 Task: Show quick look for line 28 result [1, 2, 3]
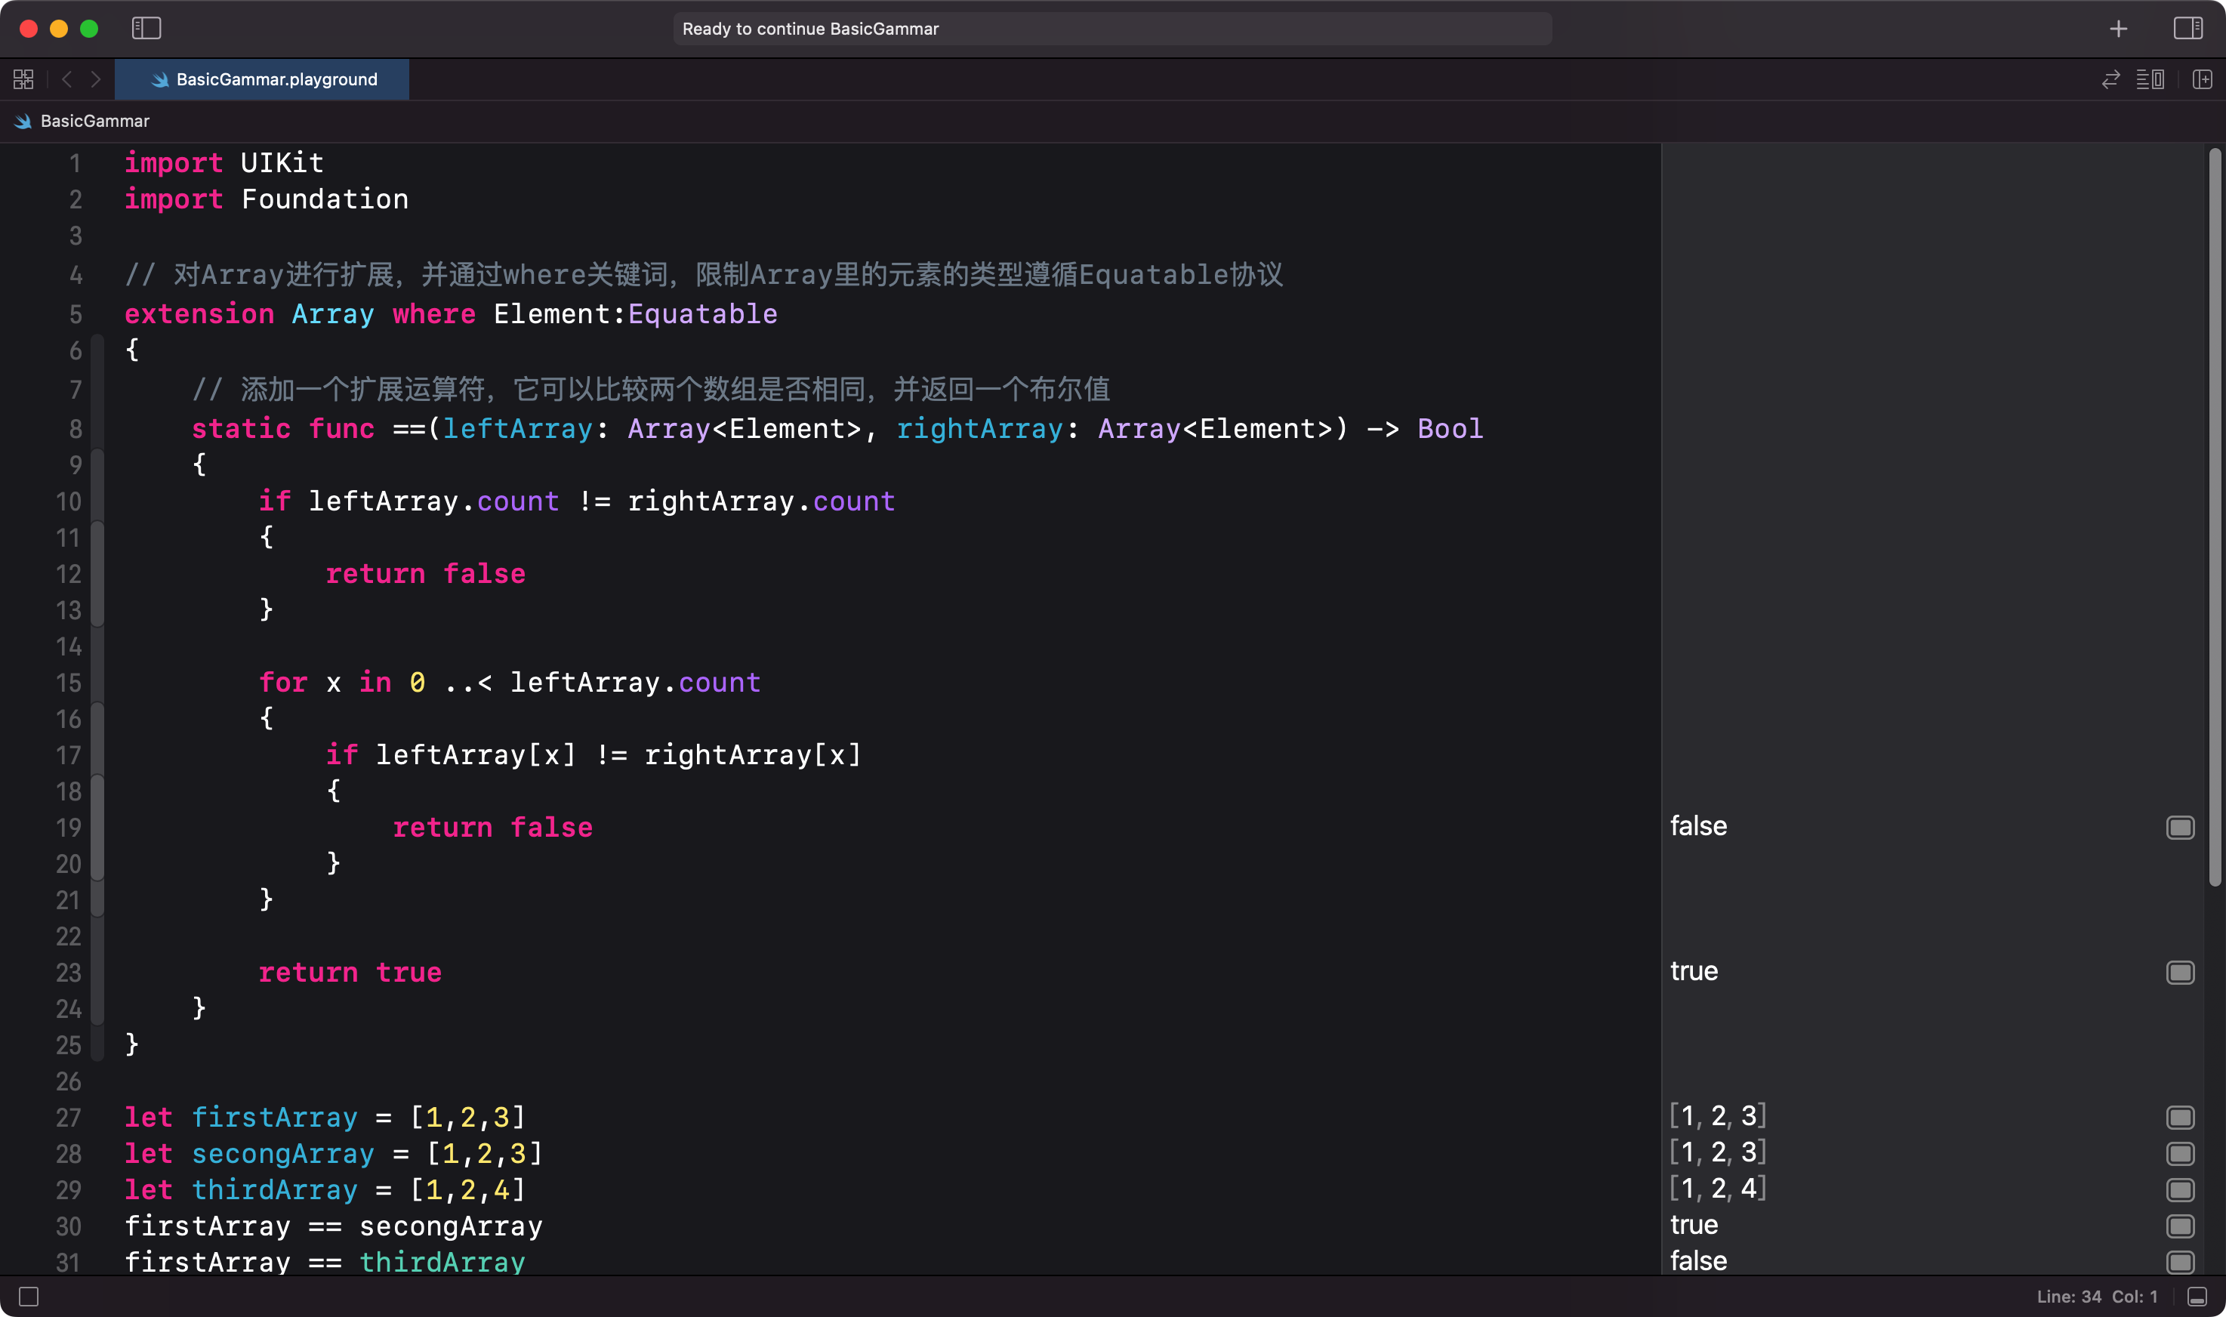[x=2180, y=1154]
